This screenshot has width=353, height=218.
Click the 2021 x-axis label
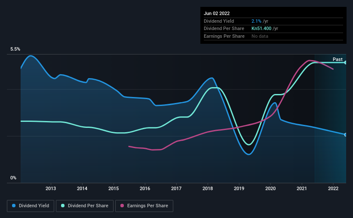[302, 188]
